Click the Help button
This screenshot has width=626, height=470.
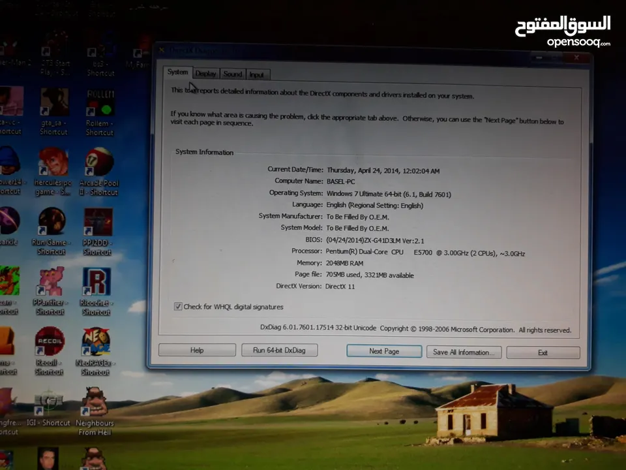point(197,350)
